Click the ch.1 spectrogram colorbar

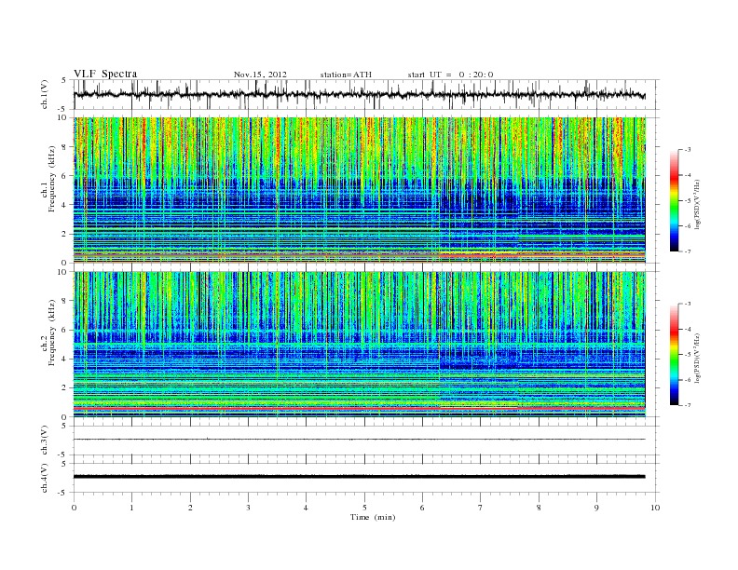click(x=675, y=200)
